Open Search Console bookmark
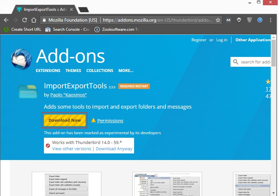 click(x=68, y=29)
